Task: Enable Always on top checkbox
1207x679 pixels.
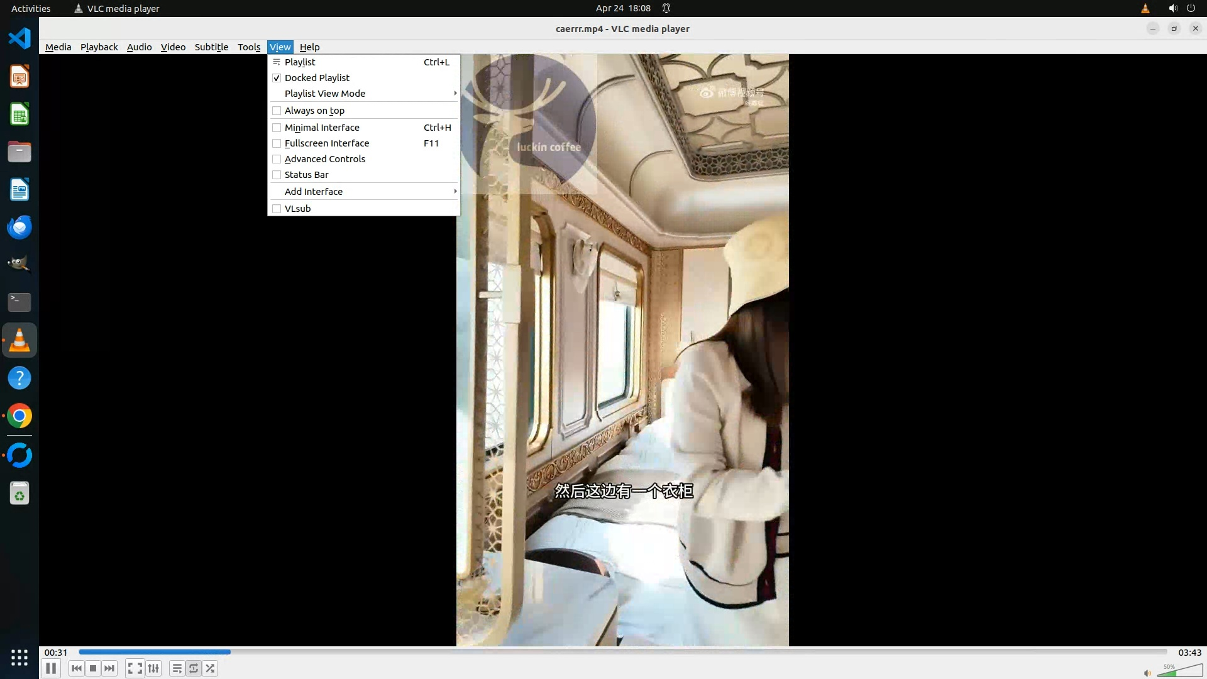Action: point(314,111)
